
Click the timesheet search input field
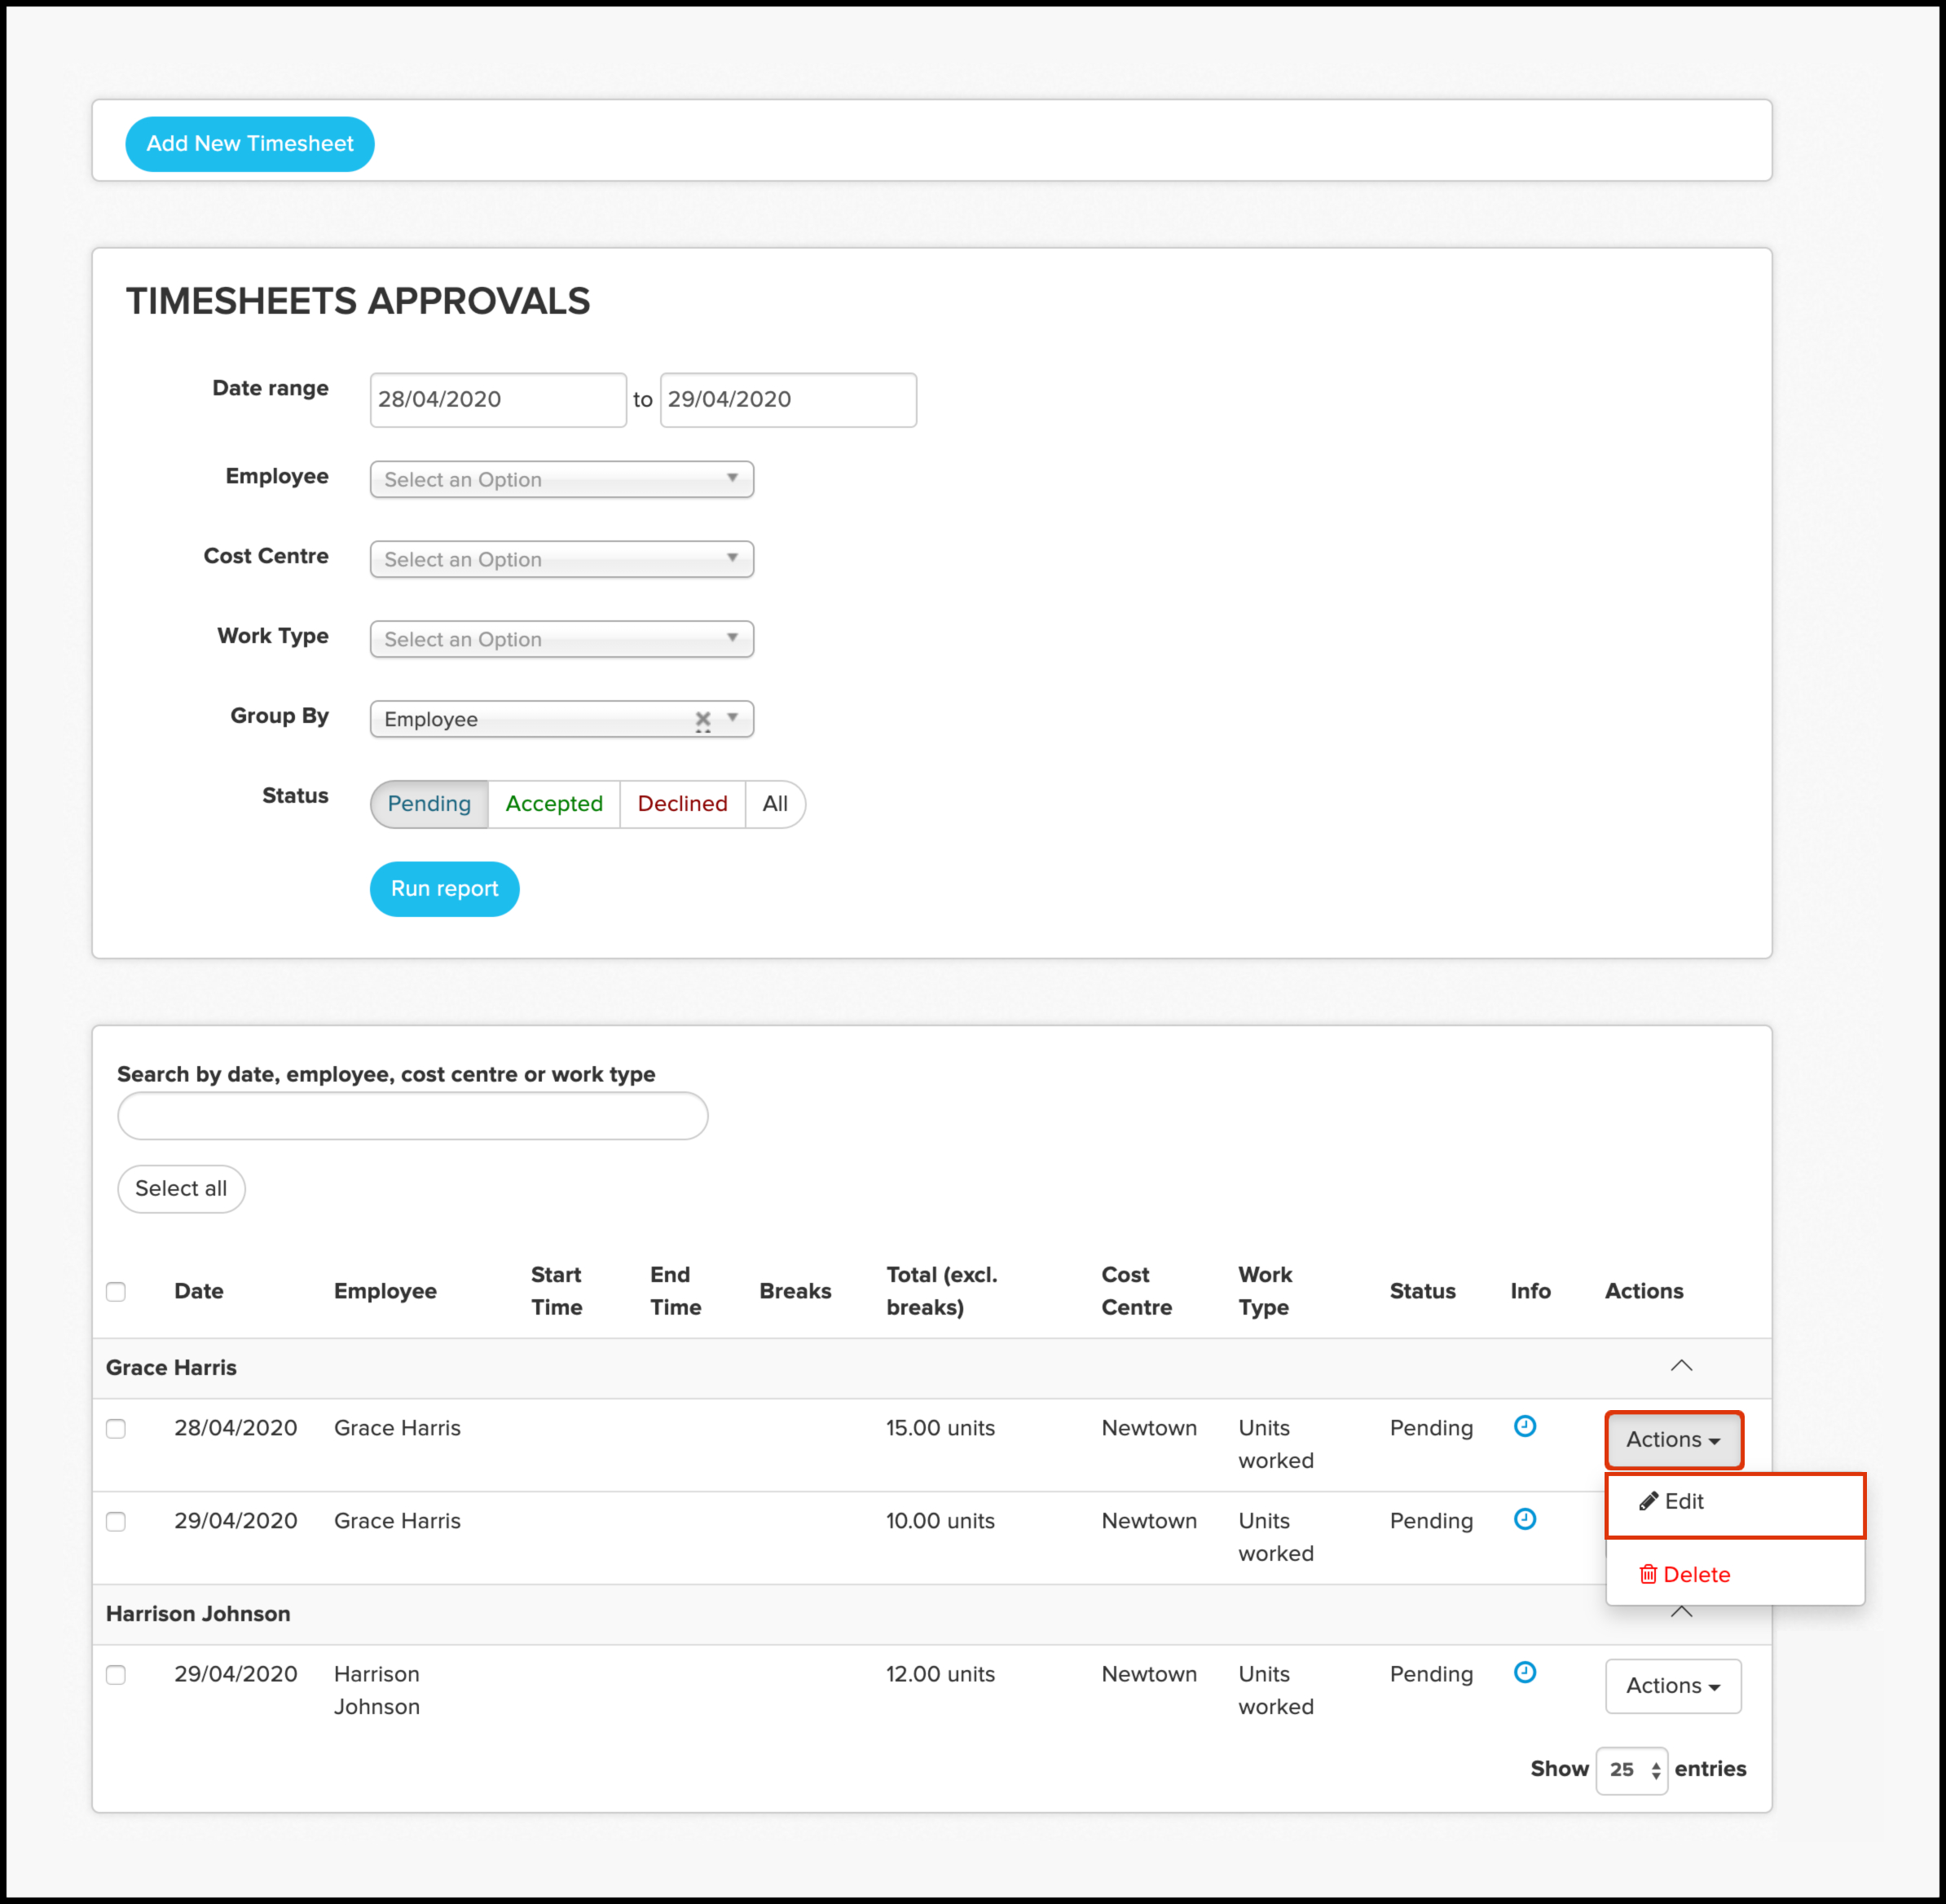click(x=412, y=1116)
